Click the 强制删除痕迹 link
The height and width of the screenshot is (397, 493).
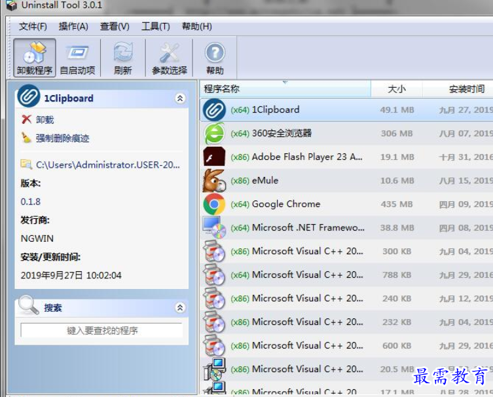(x=63, y=138)
